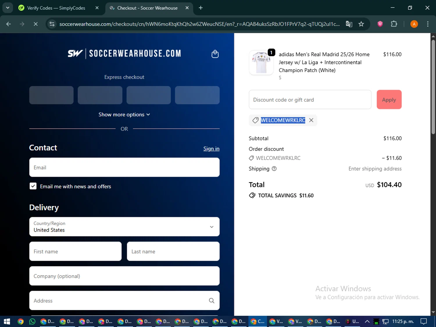Go back to the previous page
The image size is (436, 327).
pos(8,24)
